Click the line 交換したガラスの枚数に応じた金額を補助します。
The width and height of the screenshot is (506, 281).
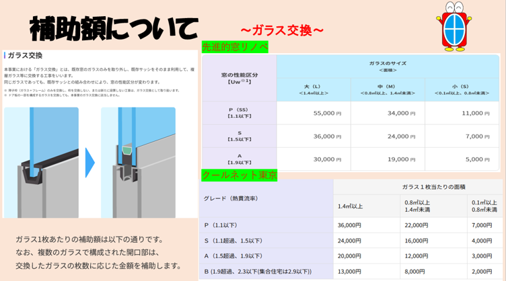(x=100, y=266)
